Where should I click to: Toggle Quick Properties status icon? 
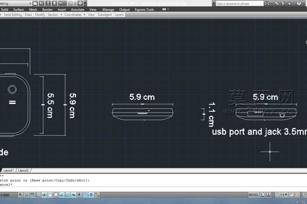(x=91, y=195)
